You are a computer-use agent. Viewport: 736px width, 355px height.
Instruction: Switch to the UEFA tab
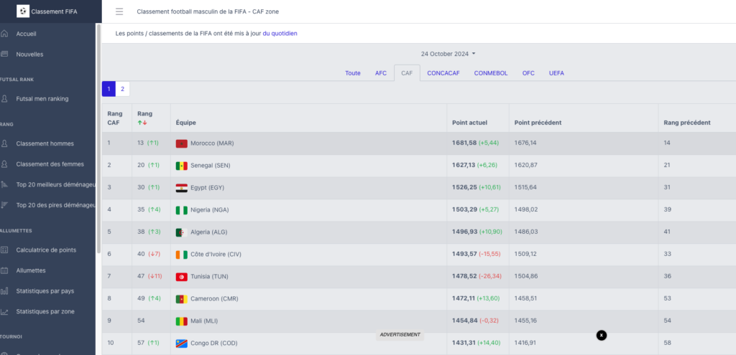pos(557,73)
